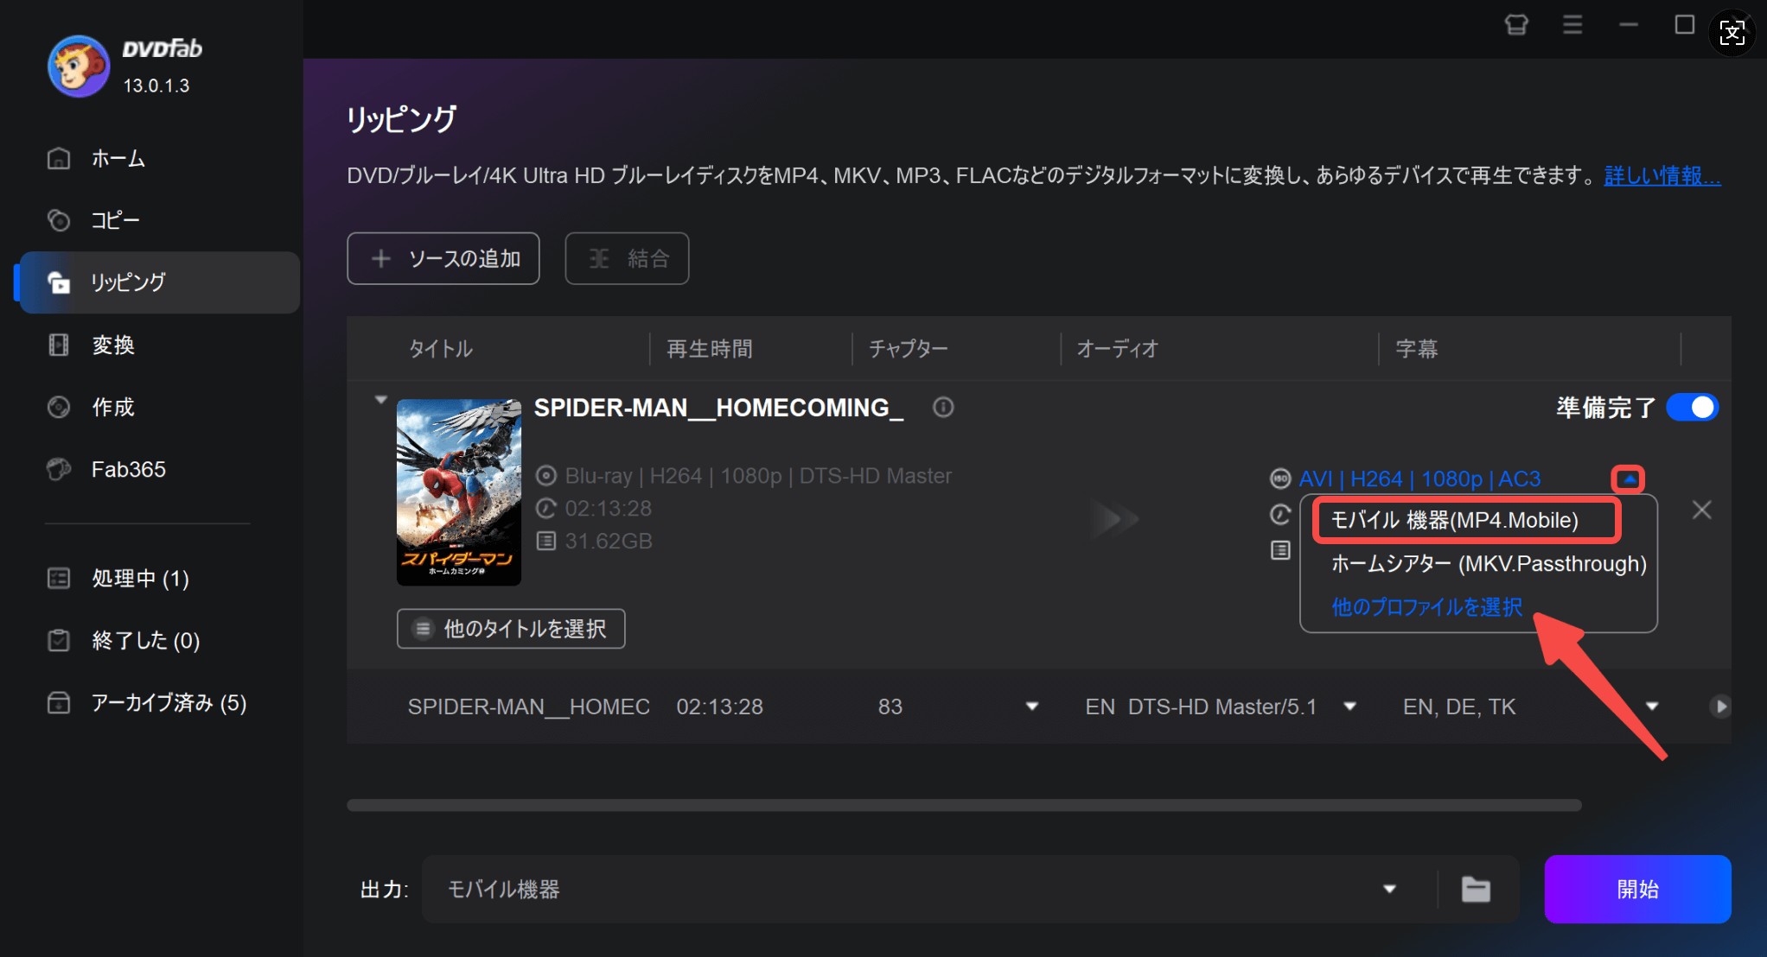Click the home icon in sidebar

[59, 158]
